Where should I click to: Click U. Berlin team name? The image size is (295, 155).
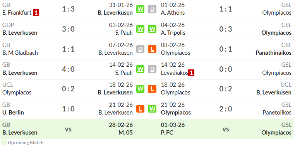[13, 113]
